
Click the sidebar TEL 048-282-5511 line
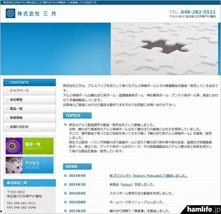tap(21, 203)
